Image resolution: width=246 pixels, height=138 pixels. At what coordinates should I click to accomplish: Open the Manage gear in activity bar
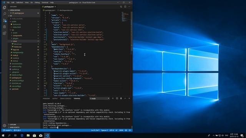4,125
